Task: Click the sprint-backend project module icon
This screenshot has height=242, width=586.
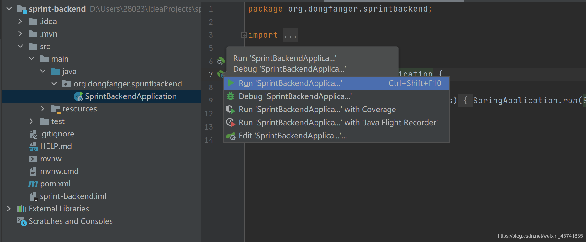Action: [x=22, y=9]
